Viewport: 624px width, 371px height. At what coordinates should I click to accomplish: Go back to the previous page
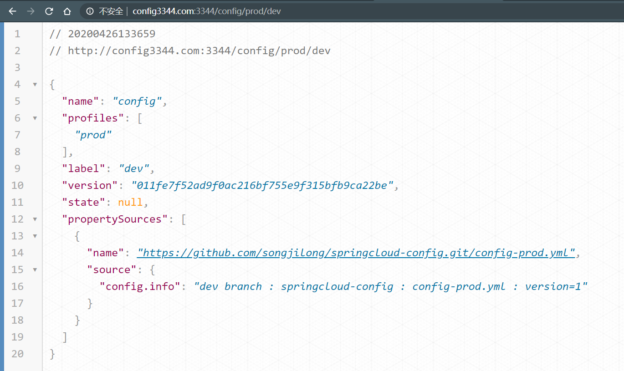pos(12,11)
